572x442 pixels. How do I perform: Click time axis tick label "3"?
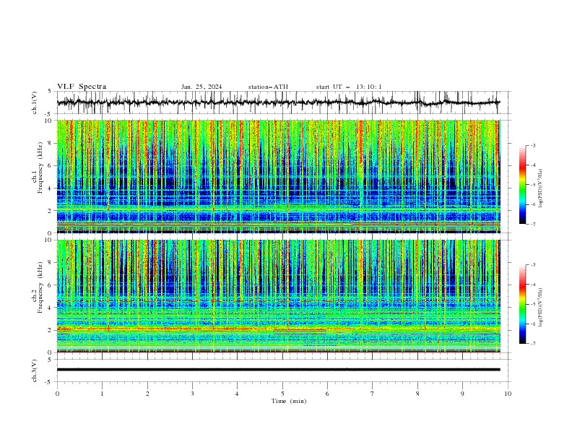click(192, 394)
